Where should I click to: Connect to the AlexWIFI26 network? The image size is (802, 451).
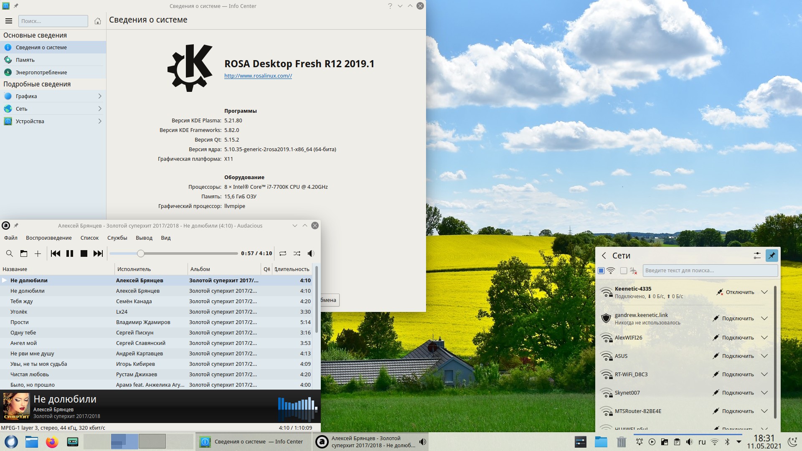tap(733, 338)
